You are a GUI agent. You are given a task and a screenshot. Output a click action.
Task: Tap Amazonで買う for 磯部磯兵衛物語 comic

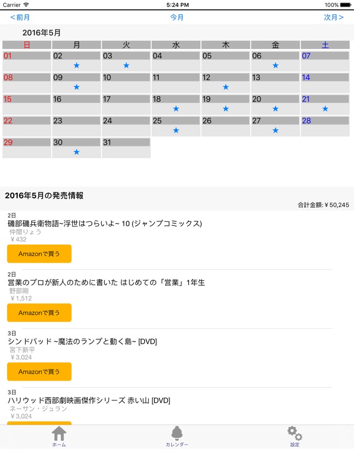click(x=39, y=253)
